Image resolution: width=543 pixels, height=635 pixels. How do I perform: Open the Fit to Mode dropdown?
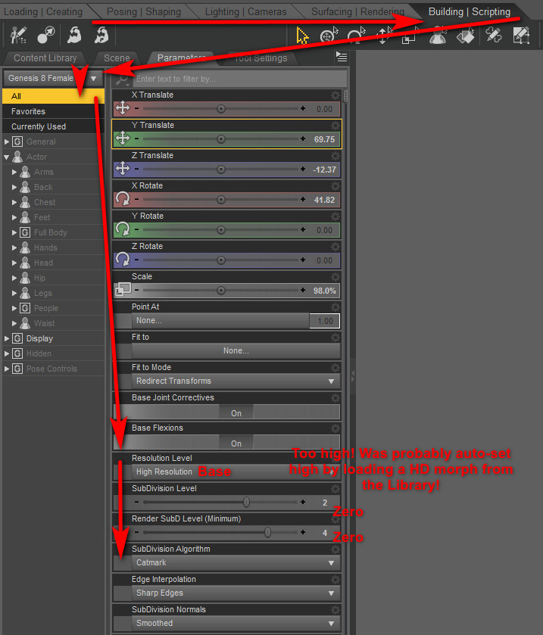coord(236,381)
